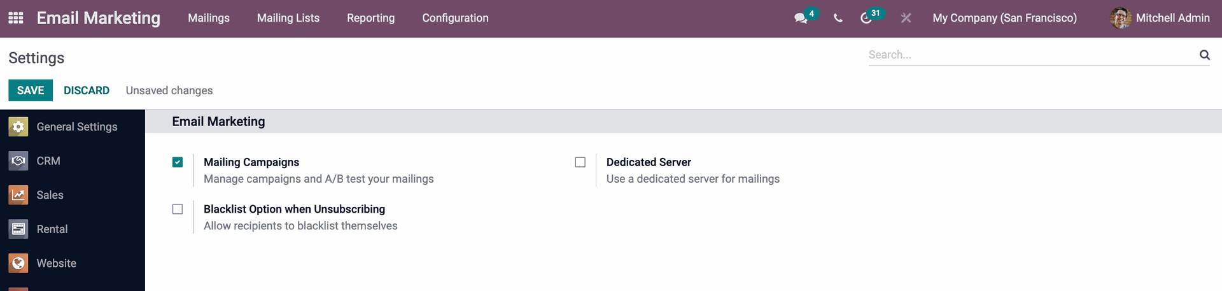
Task: Click the Dedicated Server label text
Action: click(649, 162)
